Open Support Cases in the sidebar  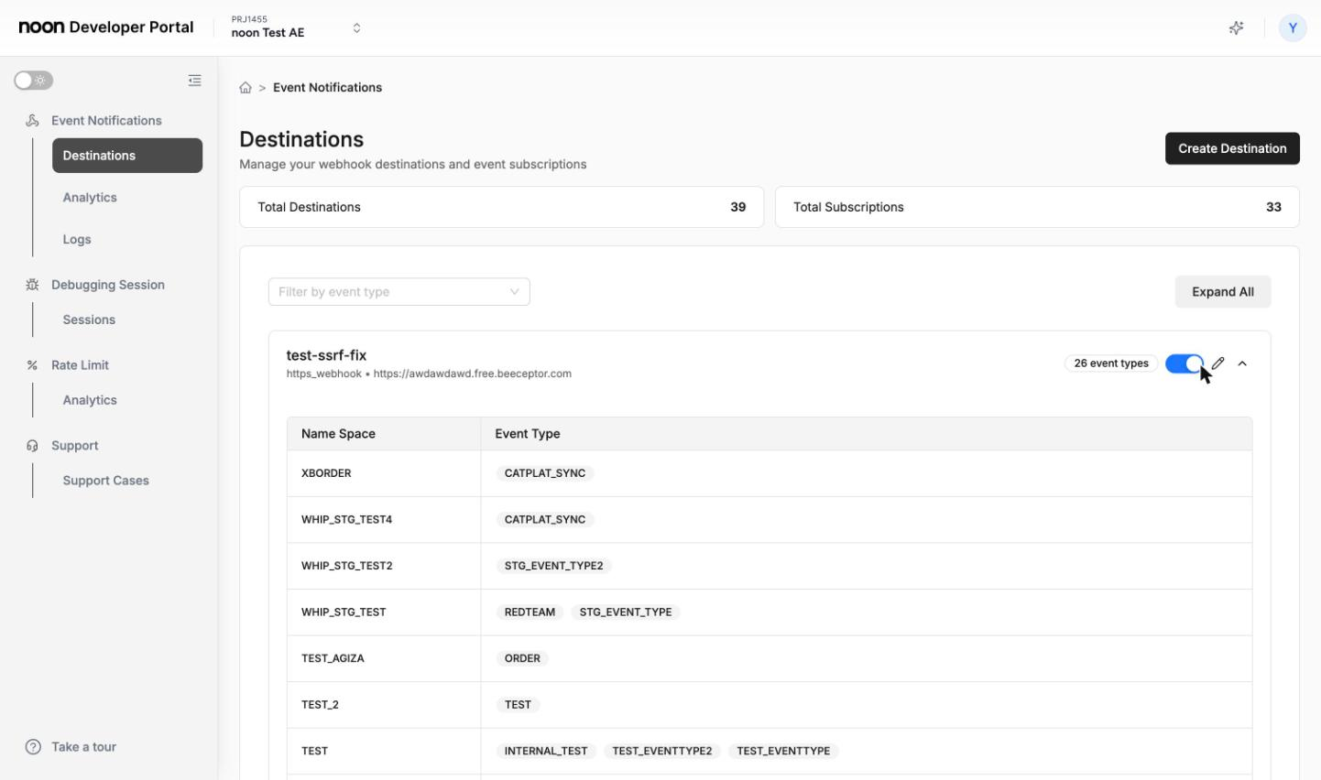[105, 481]
